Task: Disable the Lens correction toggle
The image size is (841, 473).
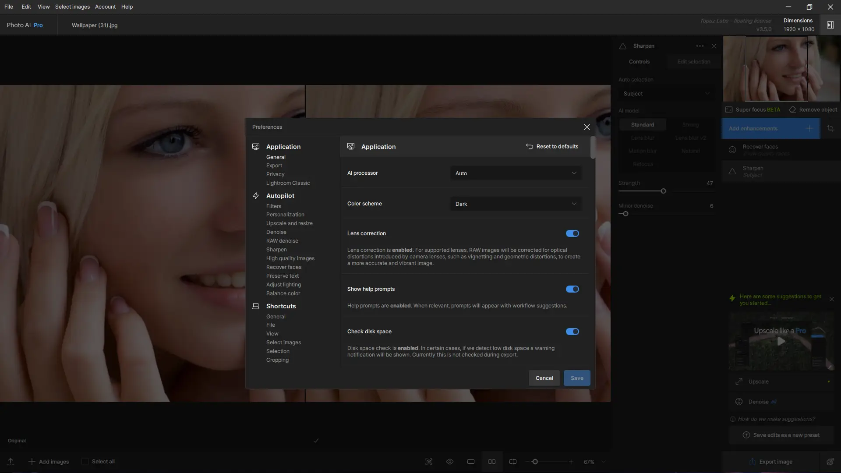Action: pos(572,233)
